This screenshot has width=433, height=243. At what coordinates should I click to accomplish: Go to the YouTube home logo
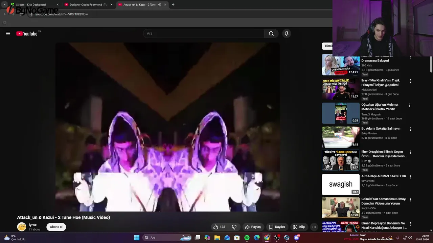coord(27,33)
